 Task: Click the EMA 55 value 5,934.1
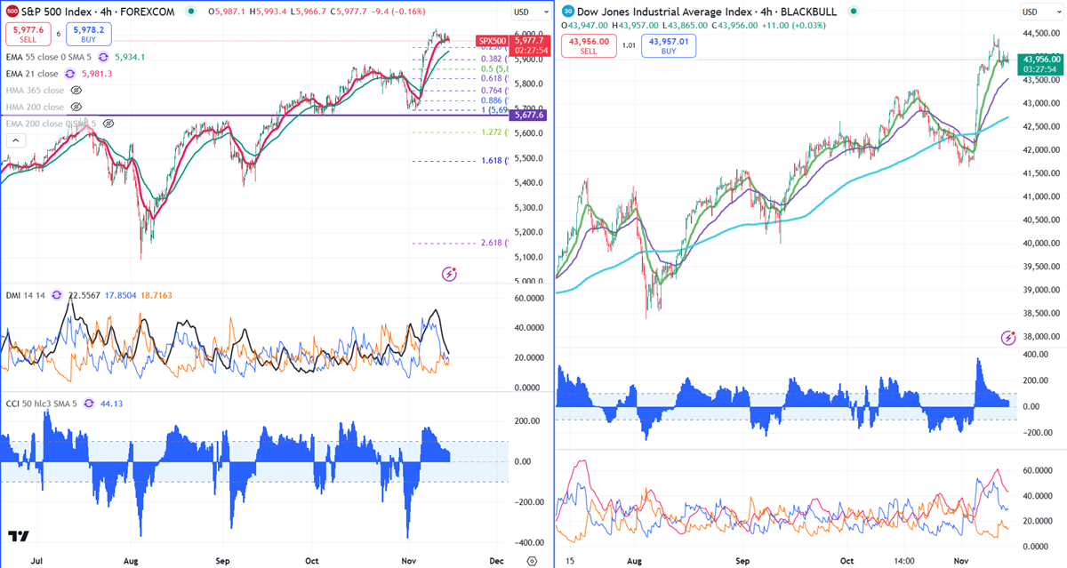130,57
